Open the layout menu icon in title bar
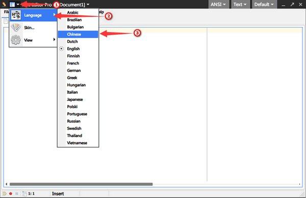The width and height of the screenshot is (306, 198). click(x=12, y=4)
